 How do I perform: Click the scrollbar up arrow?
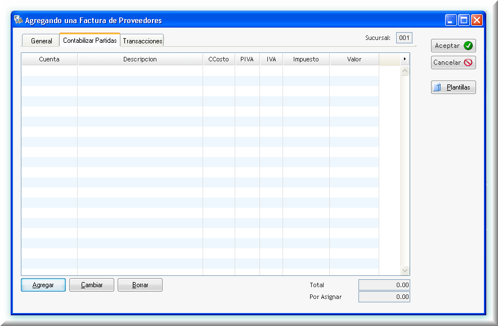click(x=405, y=70)
